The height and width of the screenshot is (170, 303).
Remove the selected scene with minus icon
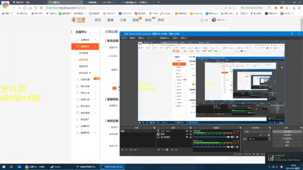[127, 150]
